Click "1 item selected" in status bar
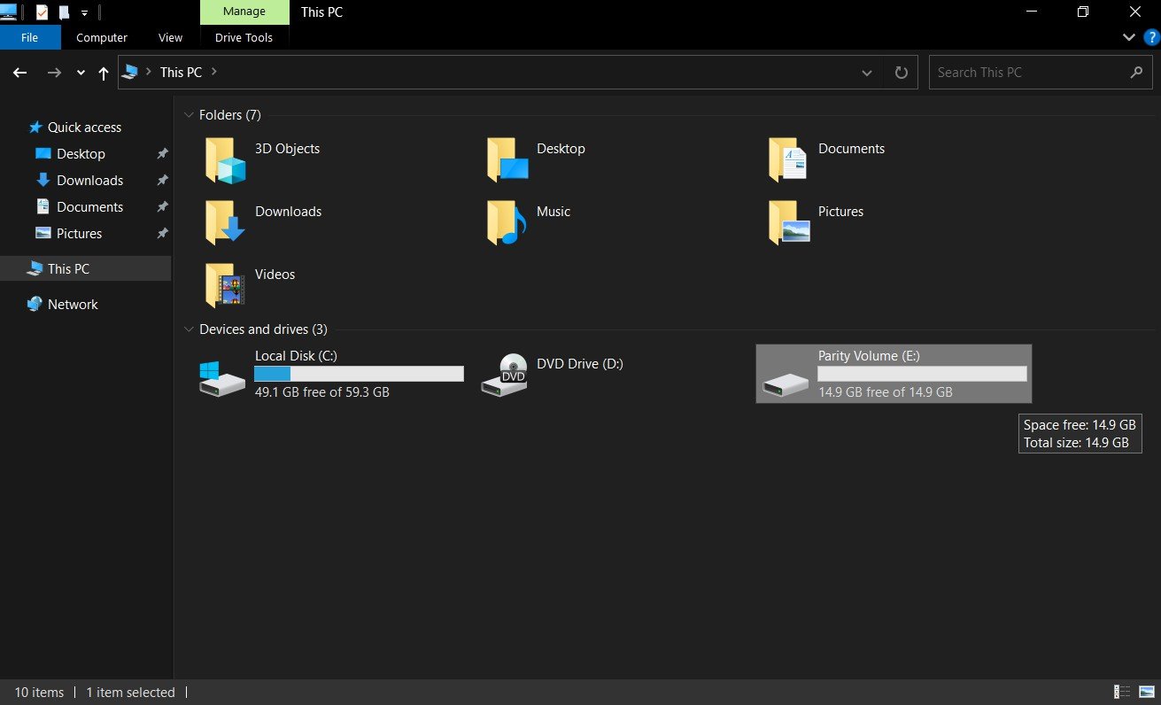This screenshot has width=1161, height=705. point(130,693)
